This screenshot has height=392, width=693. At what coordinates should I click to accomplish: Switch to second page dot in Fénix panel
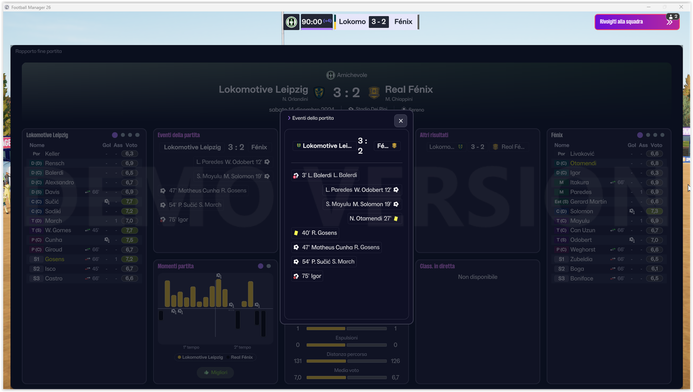pyautogui.click(x=648, y=135)
